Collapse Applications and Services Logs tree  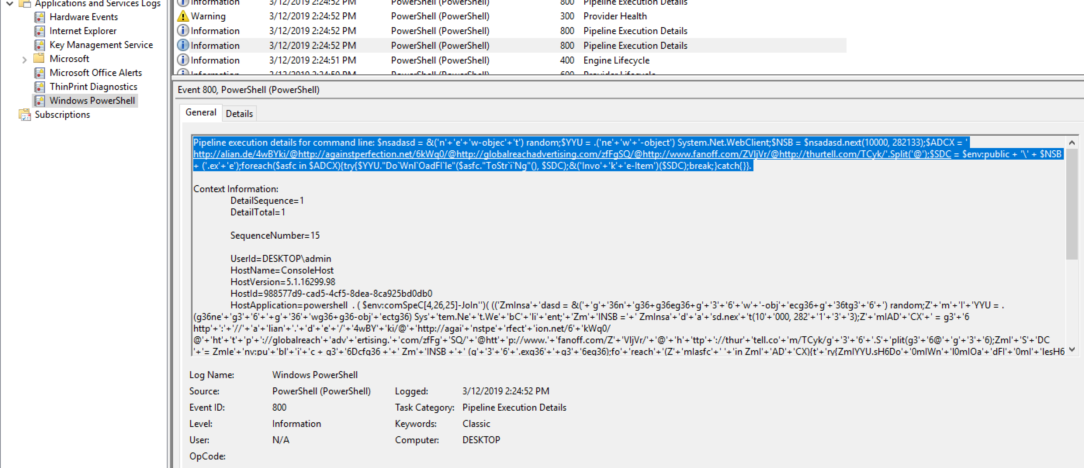(10, 4)
